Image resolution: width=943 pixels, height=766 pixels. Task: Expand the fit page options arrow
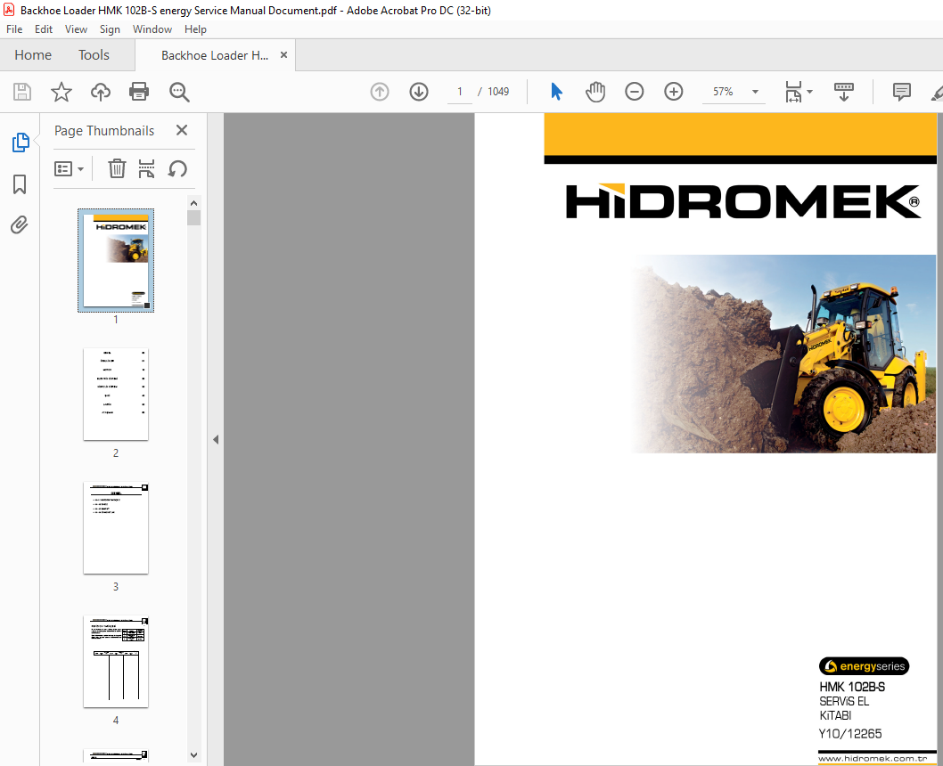pos(809,92)
